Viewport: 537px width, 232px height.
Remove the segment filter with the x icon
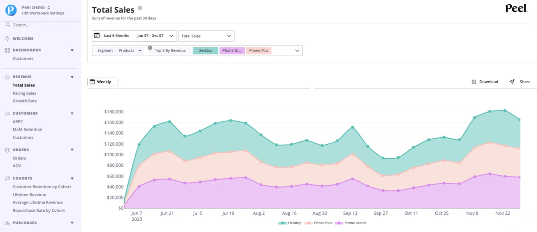point(150,48)
